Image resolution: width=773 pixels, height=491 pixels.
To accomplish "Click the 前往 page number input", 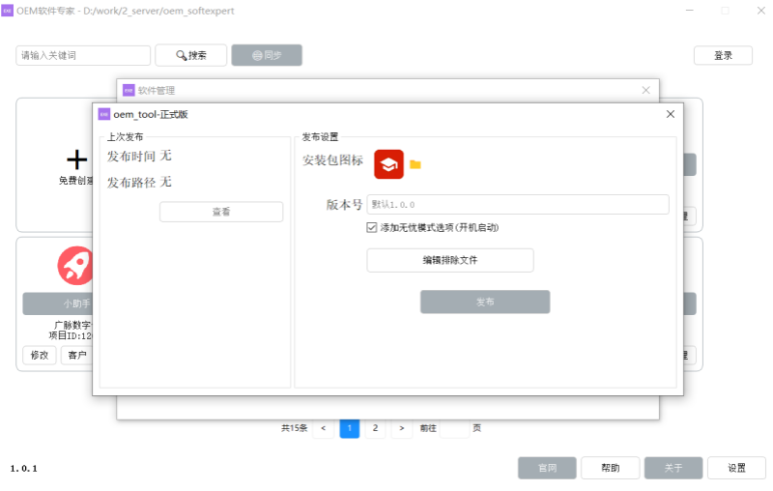I will click(454, 428).
